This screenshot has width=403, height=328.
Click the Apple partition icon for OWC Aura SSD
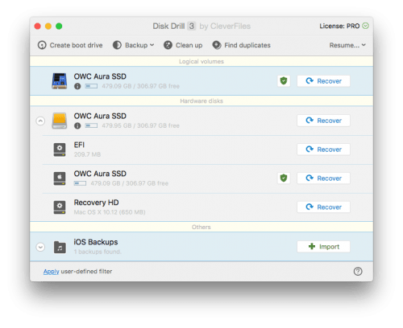point(60,178)
